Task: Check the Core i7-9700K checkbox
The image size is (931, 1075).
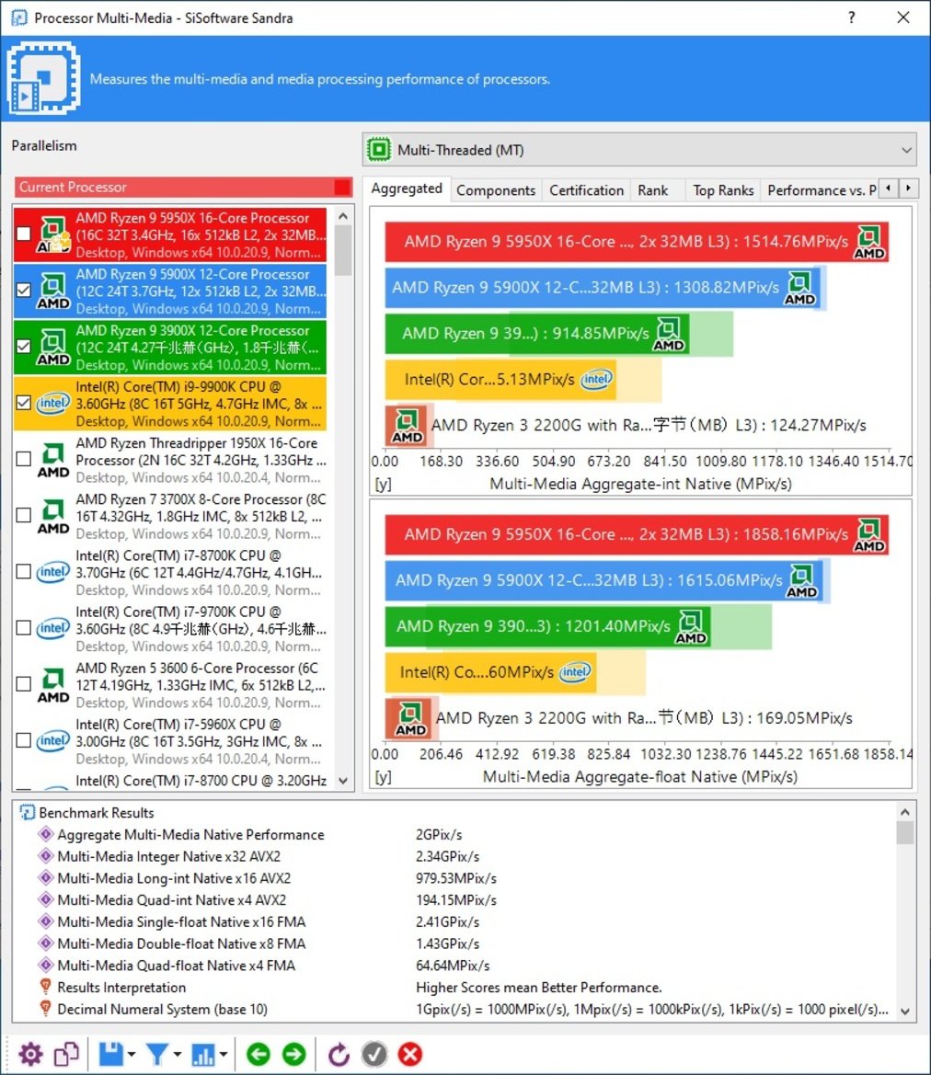Action: click(24, 627)
